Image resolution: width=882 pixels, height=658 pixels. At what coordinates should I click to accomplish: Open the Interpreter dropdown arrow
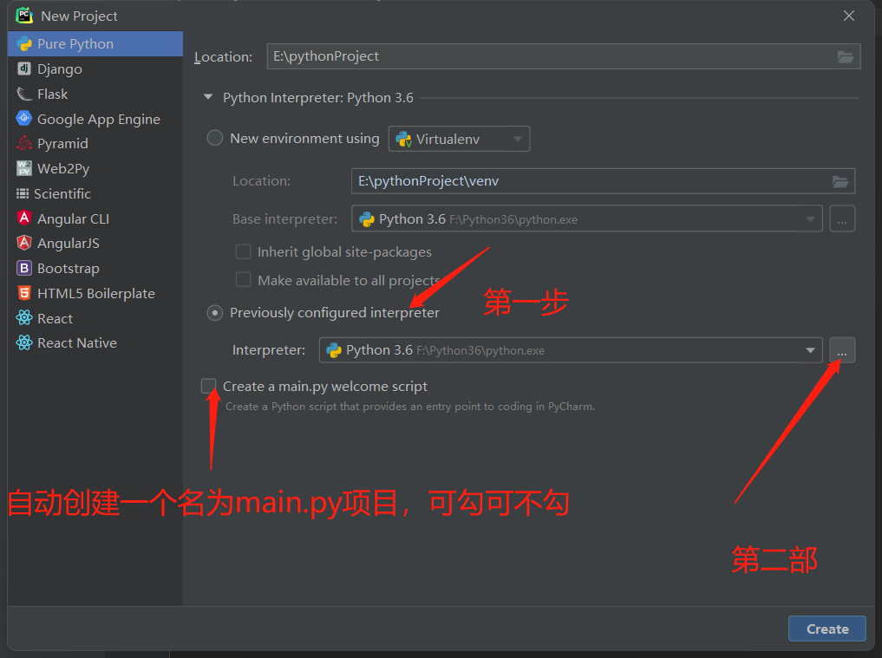click(x=810, y=350)
